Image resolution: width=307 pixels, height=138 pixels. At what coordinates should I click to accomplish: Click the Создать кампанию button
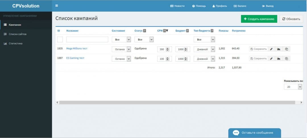coord(259,19)
